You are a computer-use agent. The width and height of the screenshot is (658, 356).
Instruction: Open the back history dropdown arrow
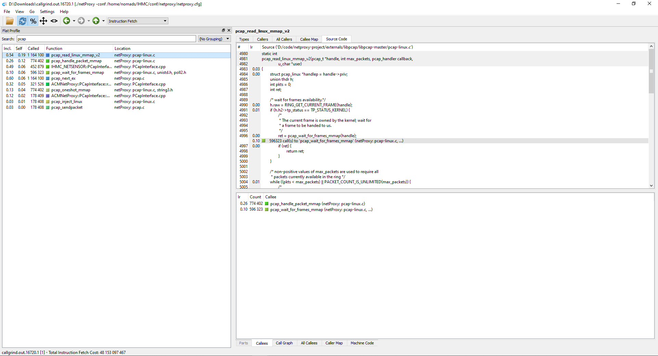point(74,21)
